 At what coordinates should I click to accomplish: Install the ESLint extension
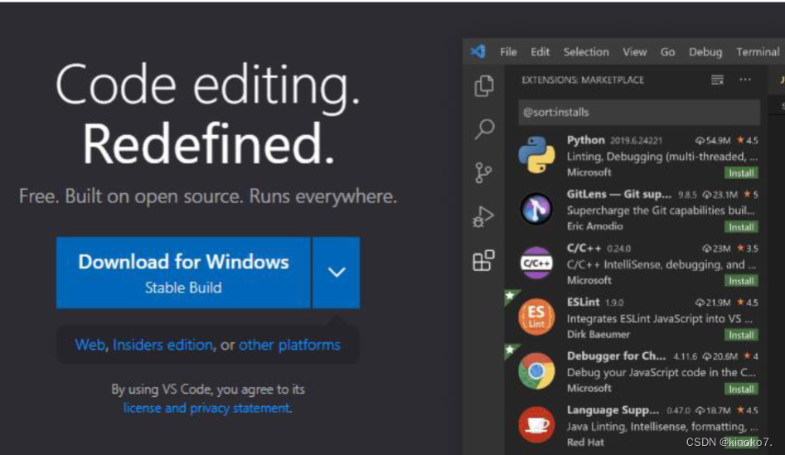tap(741, 335)
